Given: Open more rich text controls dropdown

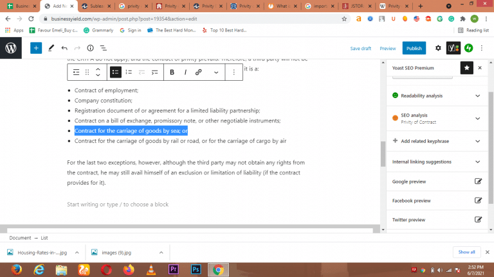Looking at the screenshot, I should 215,72.
